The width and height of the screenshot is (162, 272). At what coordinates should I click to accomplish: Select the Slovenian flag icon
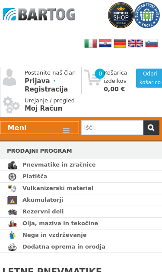pyautogui.click(x=152, y=43)
